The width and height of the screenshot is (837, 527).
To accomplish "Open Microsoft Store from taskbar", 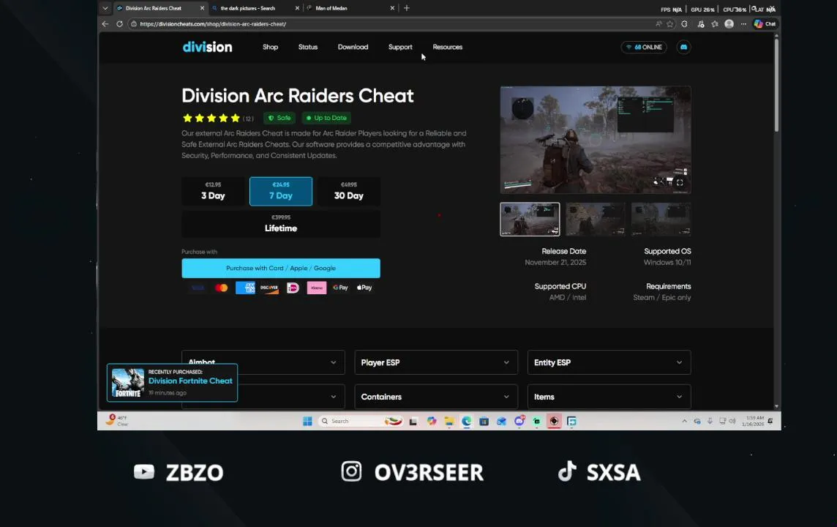I will pos(484,422).
